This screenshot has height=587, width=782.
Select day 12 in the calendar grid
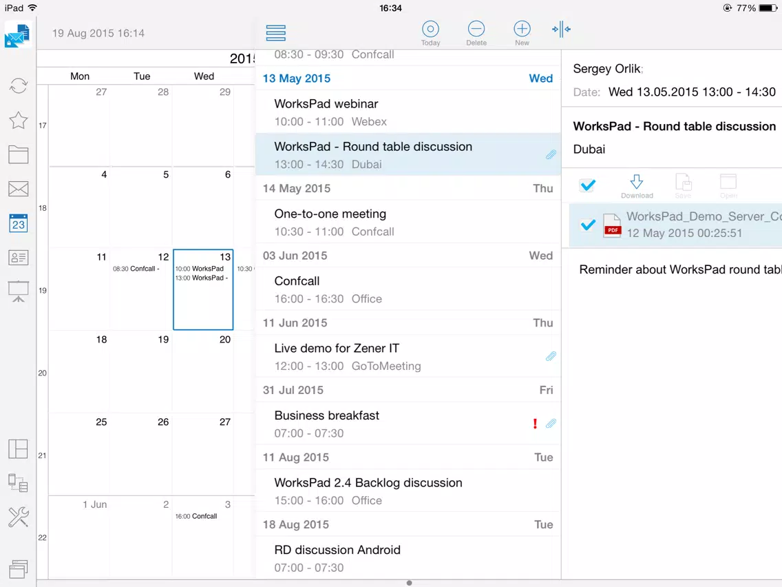click(x=142, y=289)
